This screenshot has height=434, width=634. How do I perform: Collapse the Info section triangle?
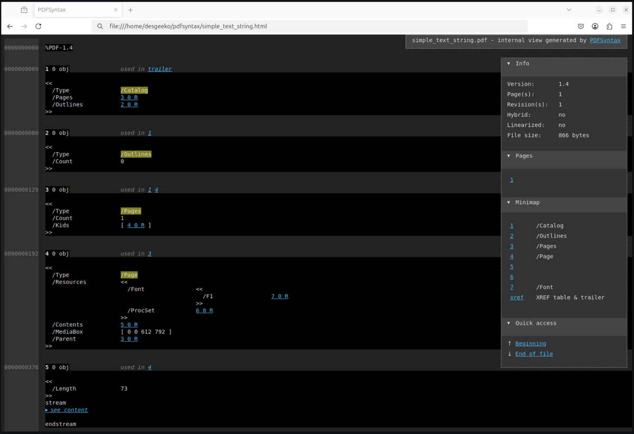point(509,63)
